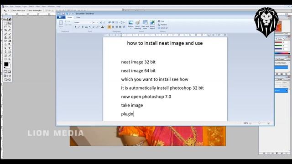Click Bold in WordPad ribbon
292x164 pixels.
coord(75,27)
